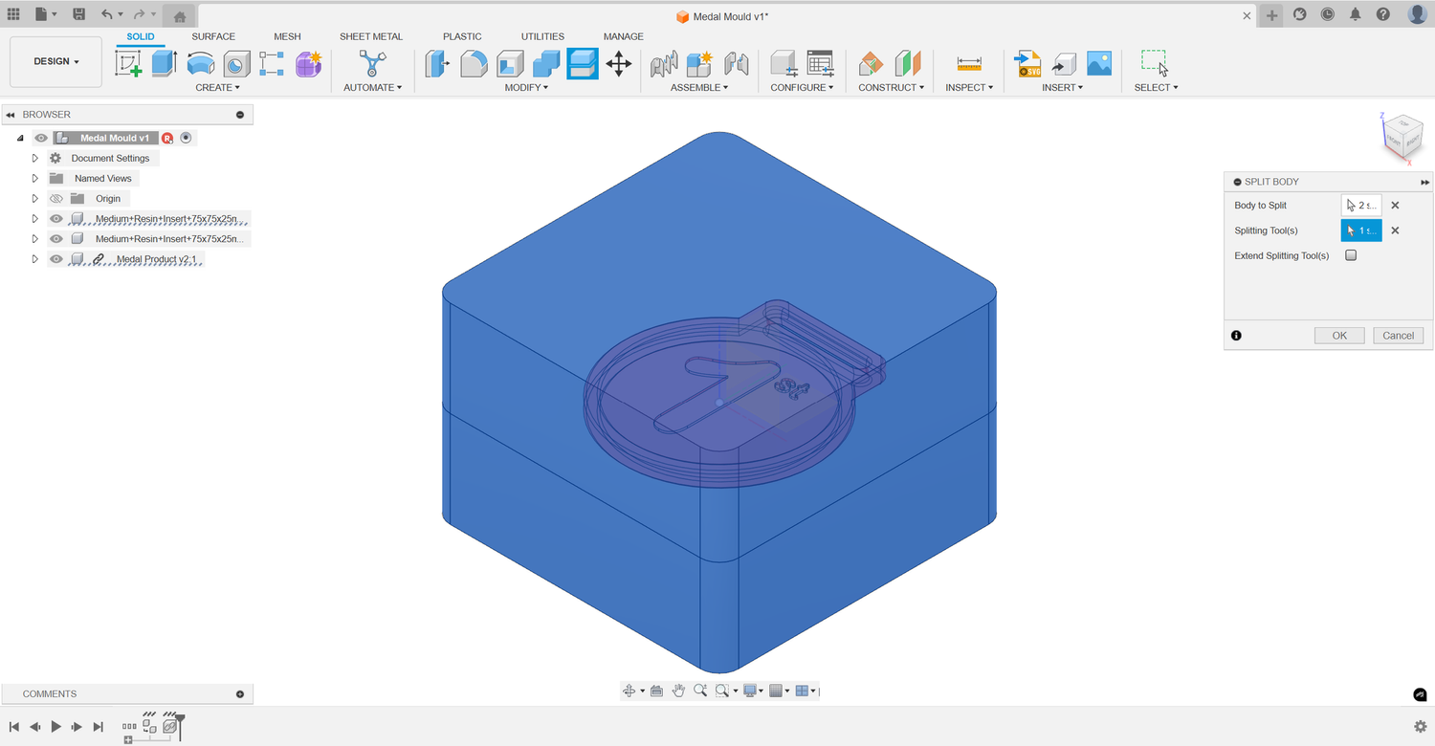Screen dimensions: 1435x746
Task: Jump to the timeline start
Action: click(14, 727)
